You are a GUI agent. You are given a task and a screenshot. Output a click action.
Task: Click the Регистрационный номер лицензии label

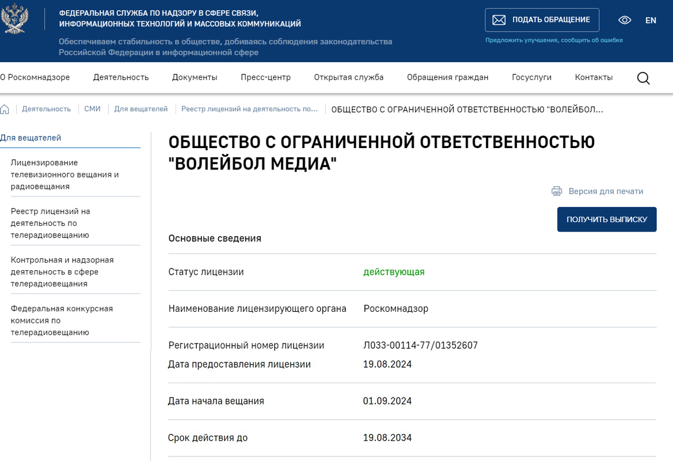[x=246, y=345]
